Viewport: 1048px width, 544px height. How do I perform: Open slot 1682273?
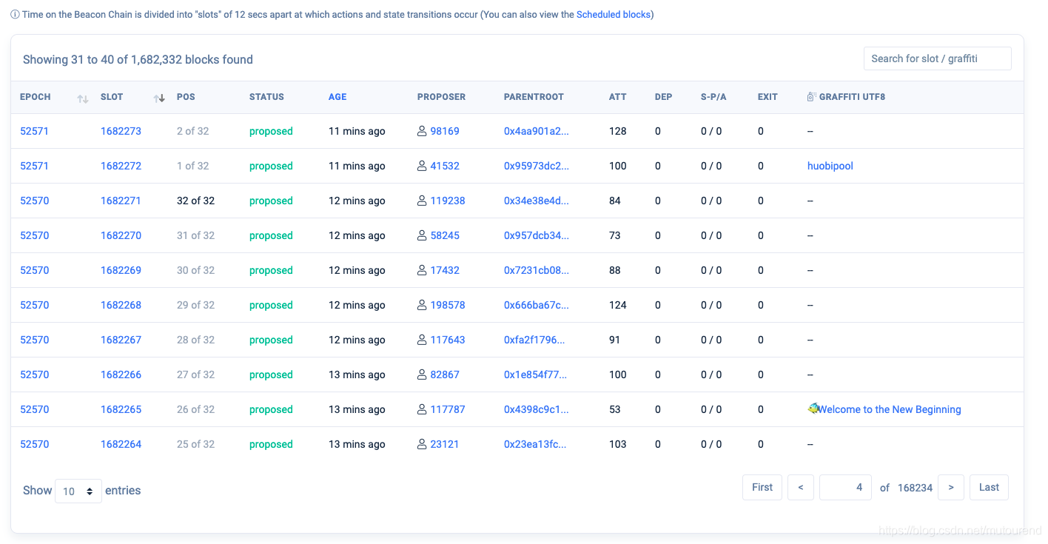121,131
